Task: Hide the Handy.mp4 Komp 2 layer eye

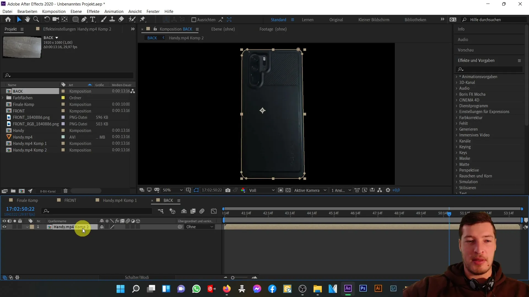Action: (4, 227)
